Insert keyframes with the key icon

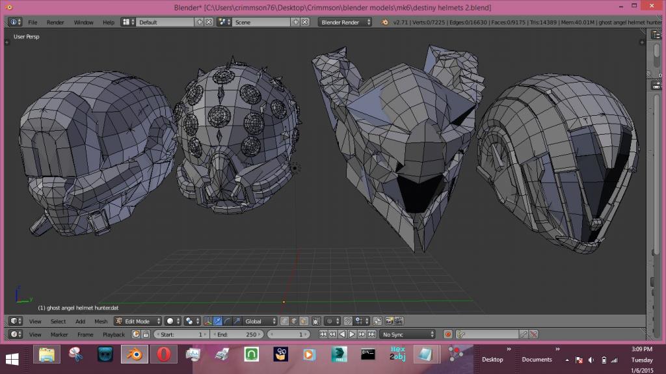tap(524, 334)
